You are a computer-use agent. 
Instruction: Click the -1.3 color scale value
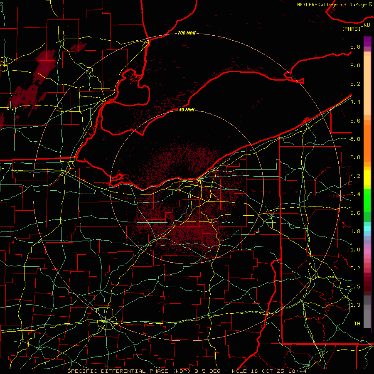354,305
